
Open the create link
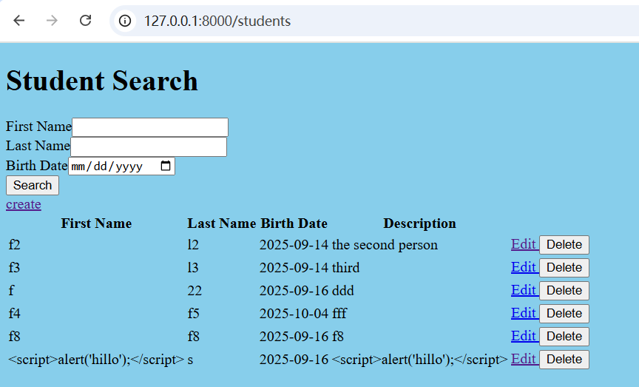pos(24,204)
